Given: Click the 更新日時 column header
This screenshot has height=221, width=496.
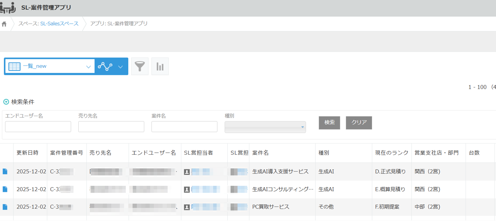Looking at the screenshot, I should click(28, 153).
